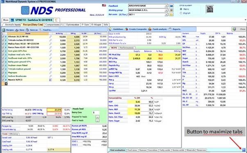Switch to the Efficiency tab

14,134
